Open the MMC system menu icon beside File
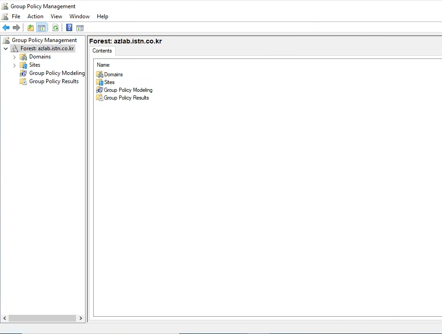This screenshot has height=334, width=442. coord(5,16)
